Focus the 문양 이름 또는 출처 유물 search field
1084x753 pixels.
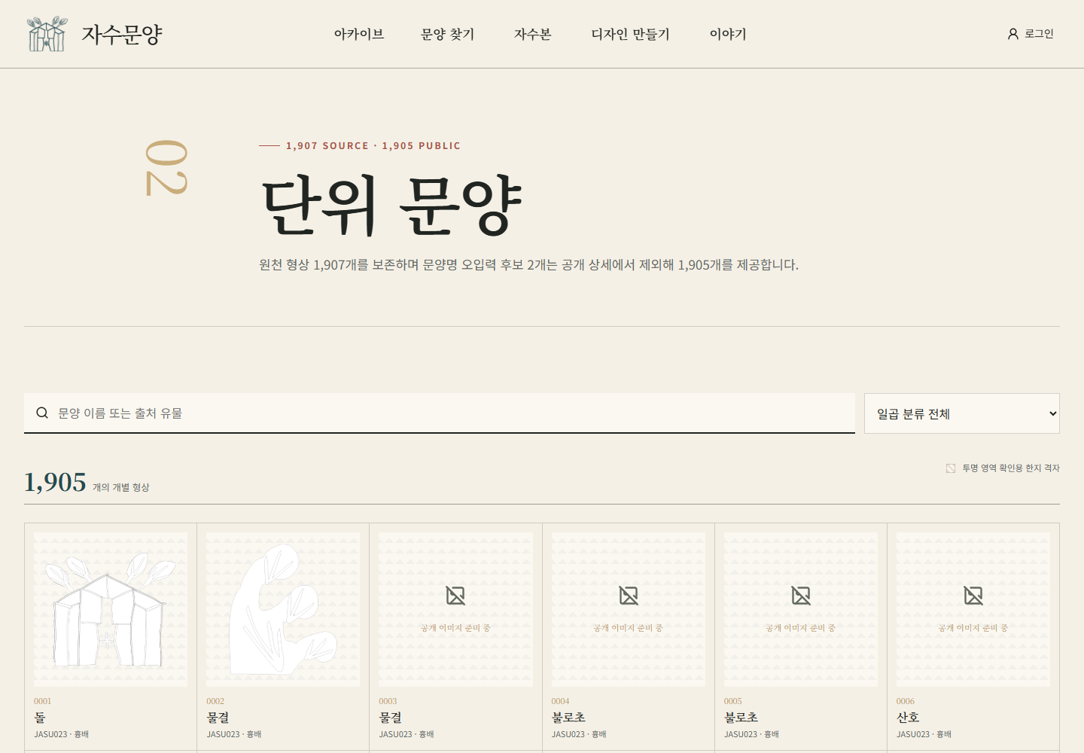[440, 413]
